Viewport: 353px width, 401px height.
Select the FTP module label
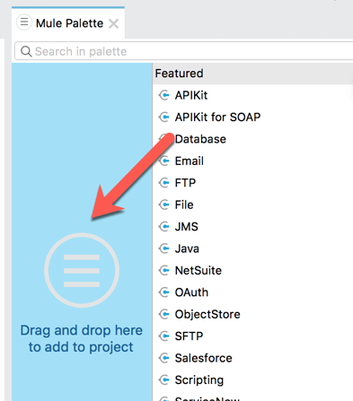(185, 183)
